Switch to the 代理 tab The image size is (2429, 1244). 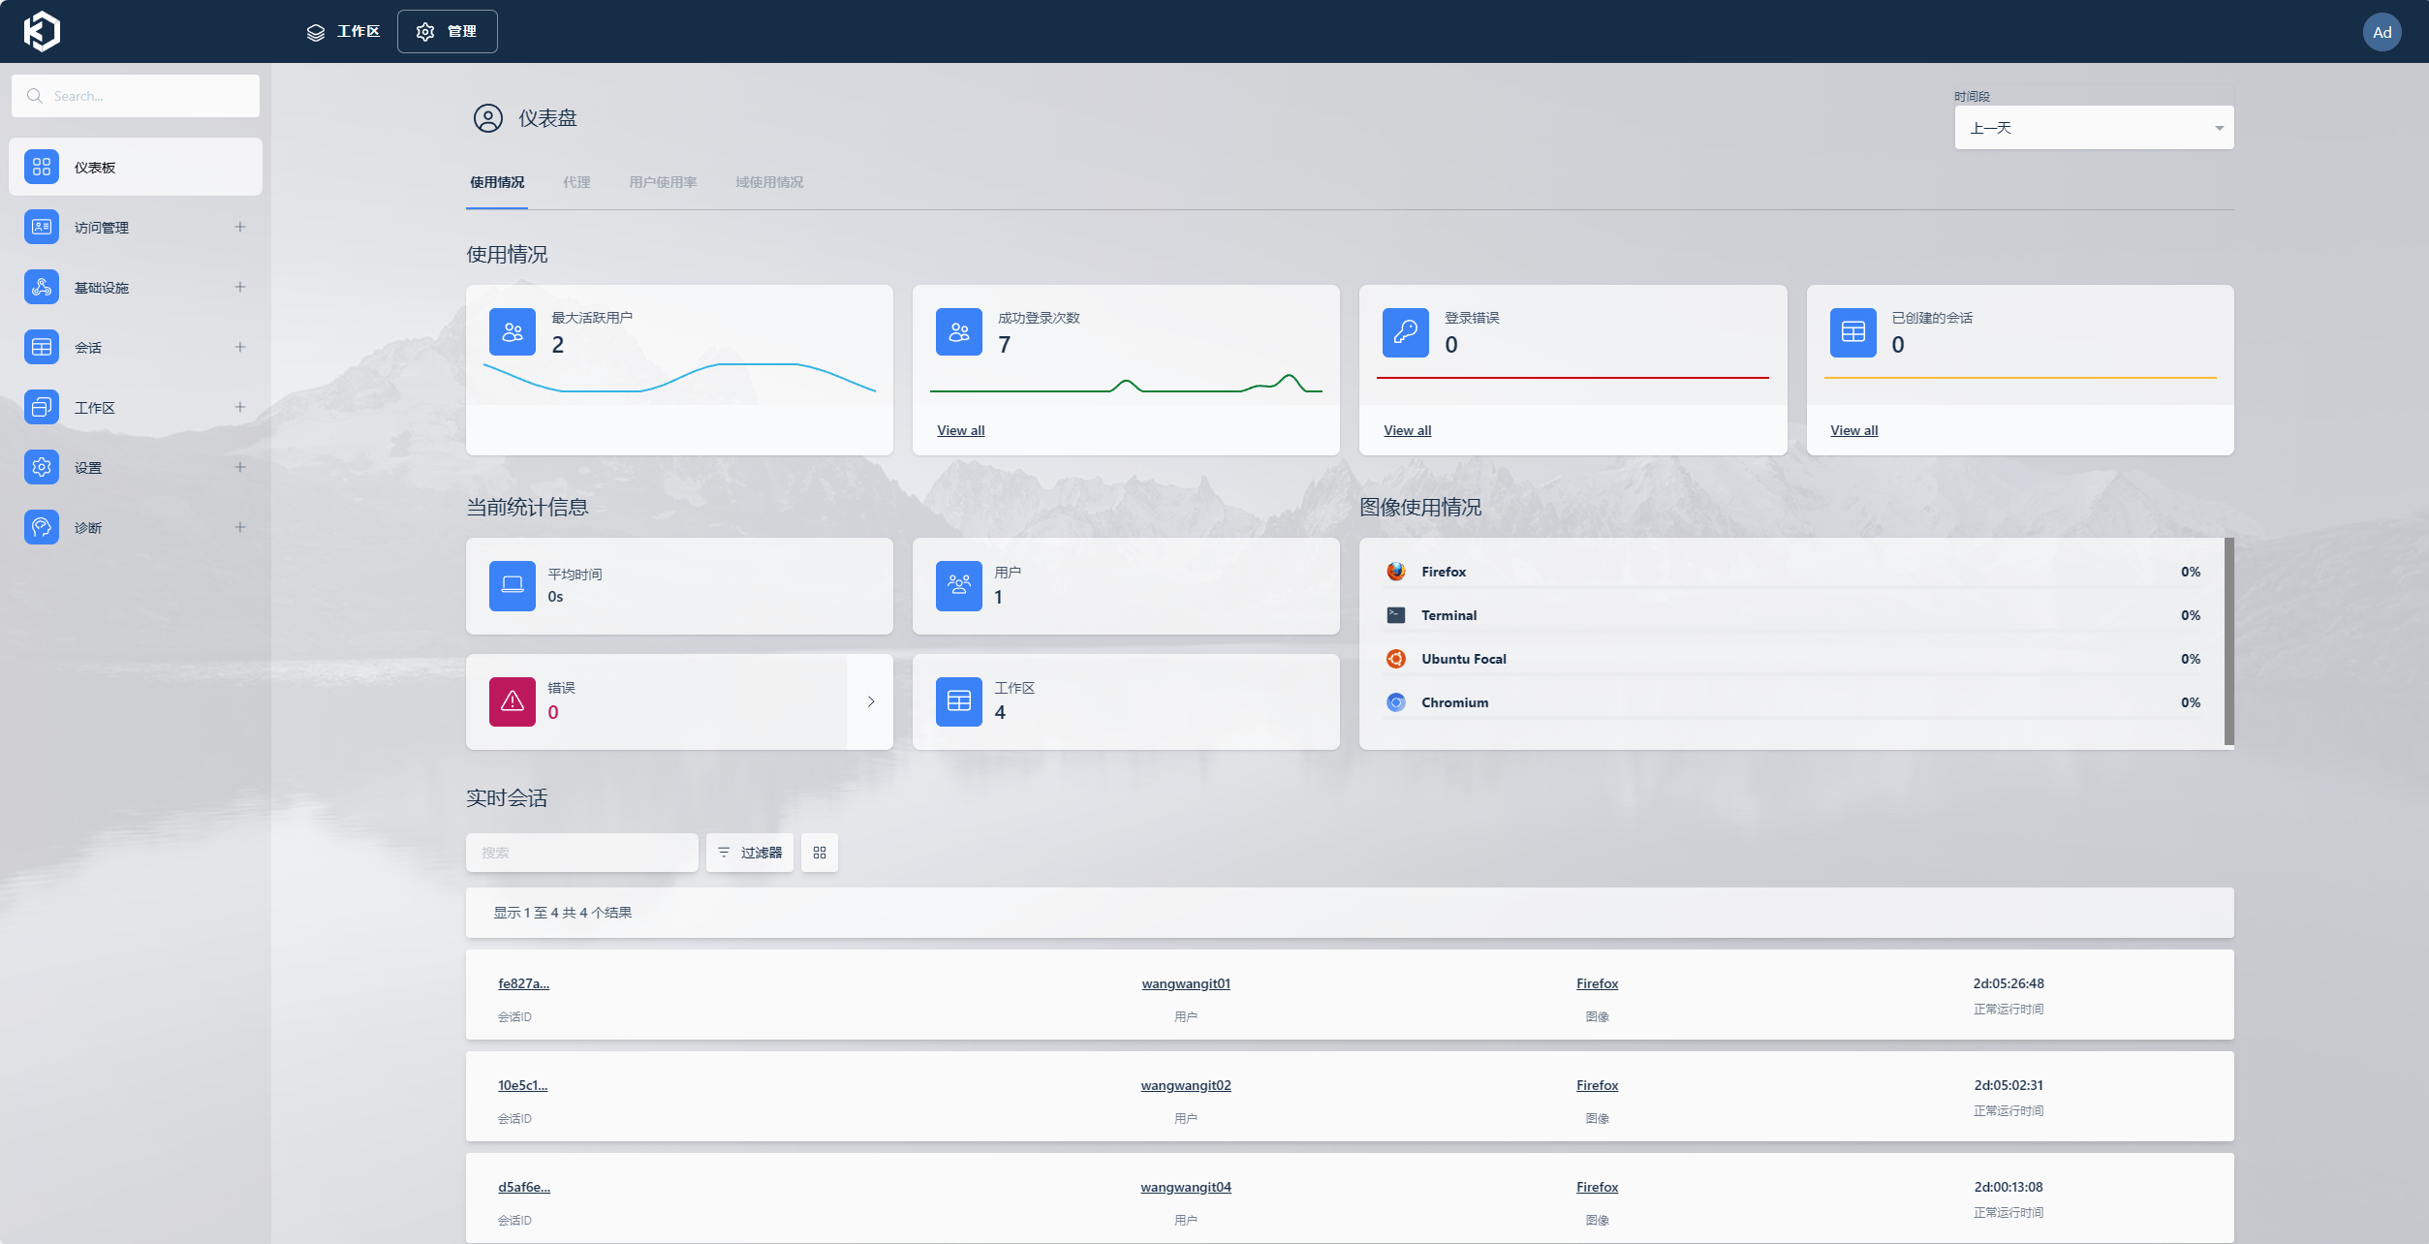pos(576,182)
